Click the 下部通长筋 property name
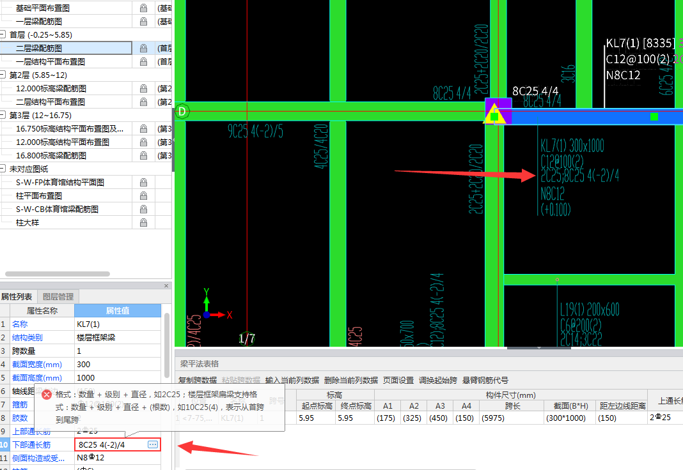Image resolution: width=683 pixels, height=470 pixels. point(31,445)
